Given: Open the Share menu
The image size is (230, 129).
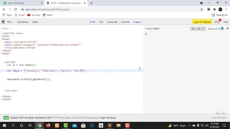Looking at the screenshot, I should (35, 22).
